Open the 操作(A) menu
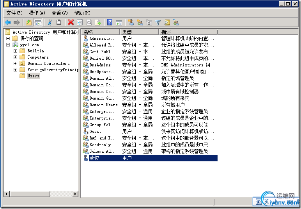Screen dimensions: 301x209 (x=37, y=13)
